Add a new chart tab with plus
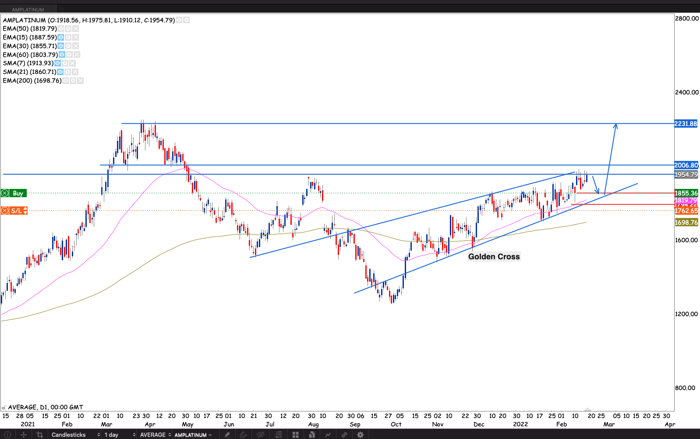The height and width of the screenshot is (439, 700). click(x=63, y=9)
